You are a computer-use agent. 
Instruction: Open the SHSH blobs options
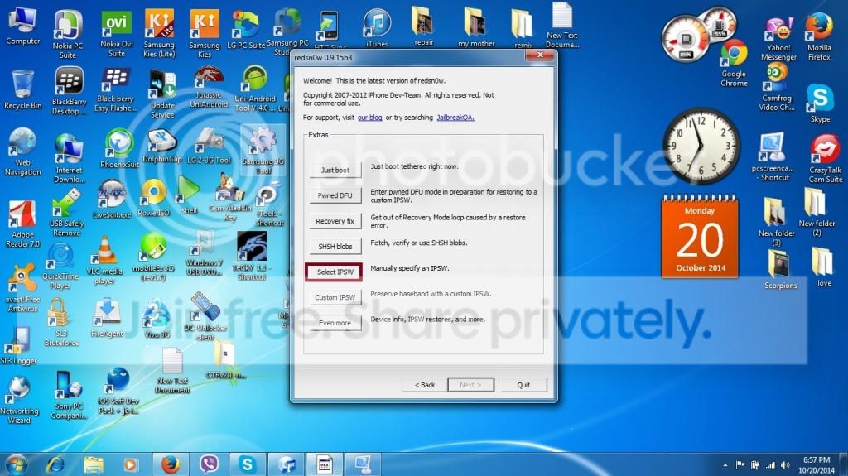[x=335, y=247]
